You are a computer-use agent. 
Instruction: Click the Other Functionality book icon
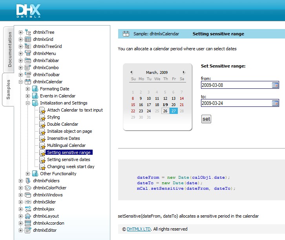35,174
